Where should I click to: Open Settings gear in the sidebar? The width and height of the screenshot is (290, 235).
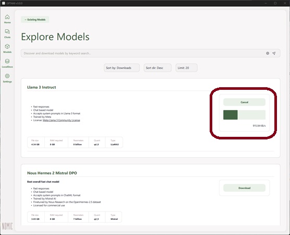[7, 78]
